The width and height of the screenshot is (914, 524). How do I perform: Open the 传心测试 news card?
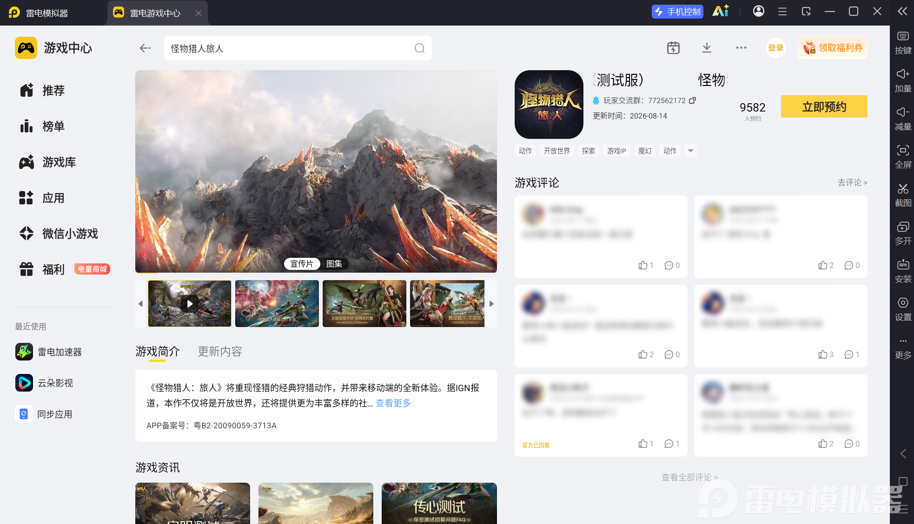pos(439,503)
